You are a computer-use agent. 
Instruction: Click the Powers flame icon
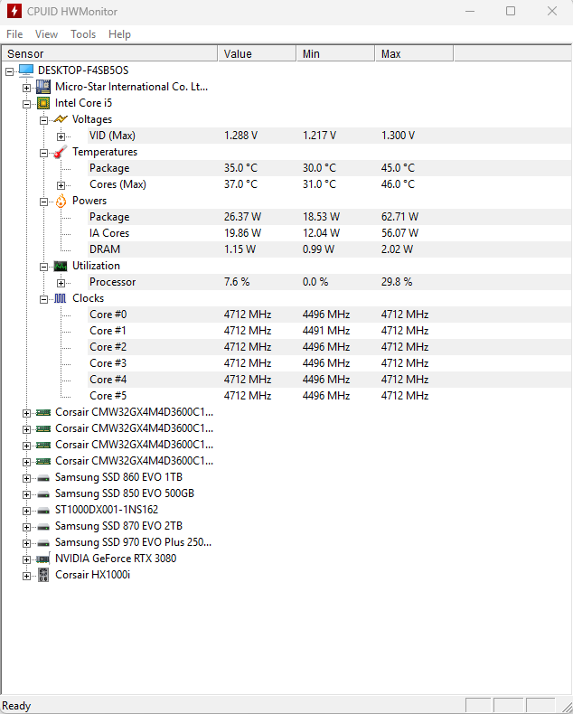coord(61,201)
